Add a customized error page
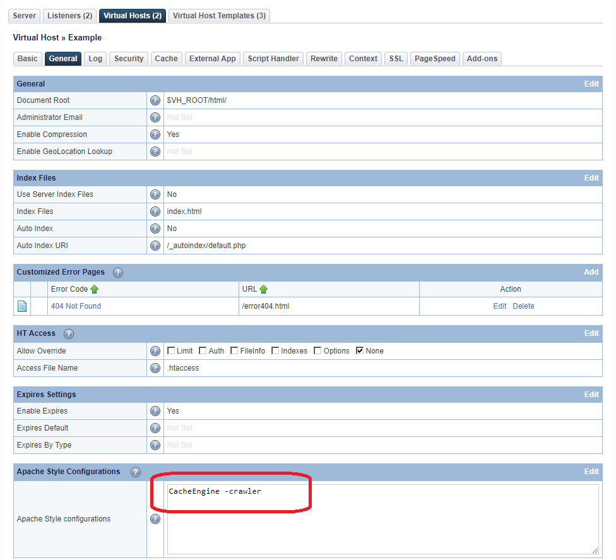Image resolution: width=616 pixels, height=560 pixels. point(591,272)
